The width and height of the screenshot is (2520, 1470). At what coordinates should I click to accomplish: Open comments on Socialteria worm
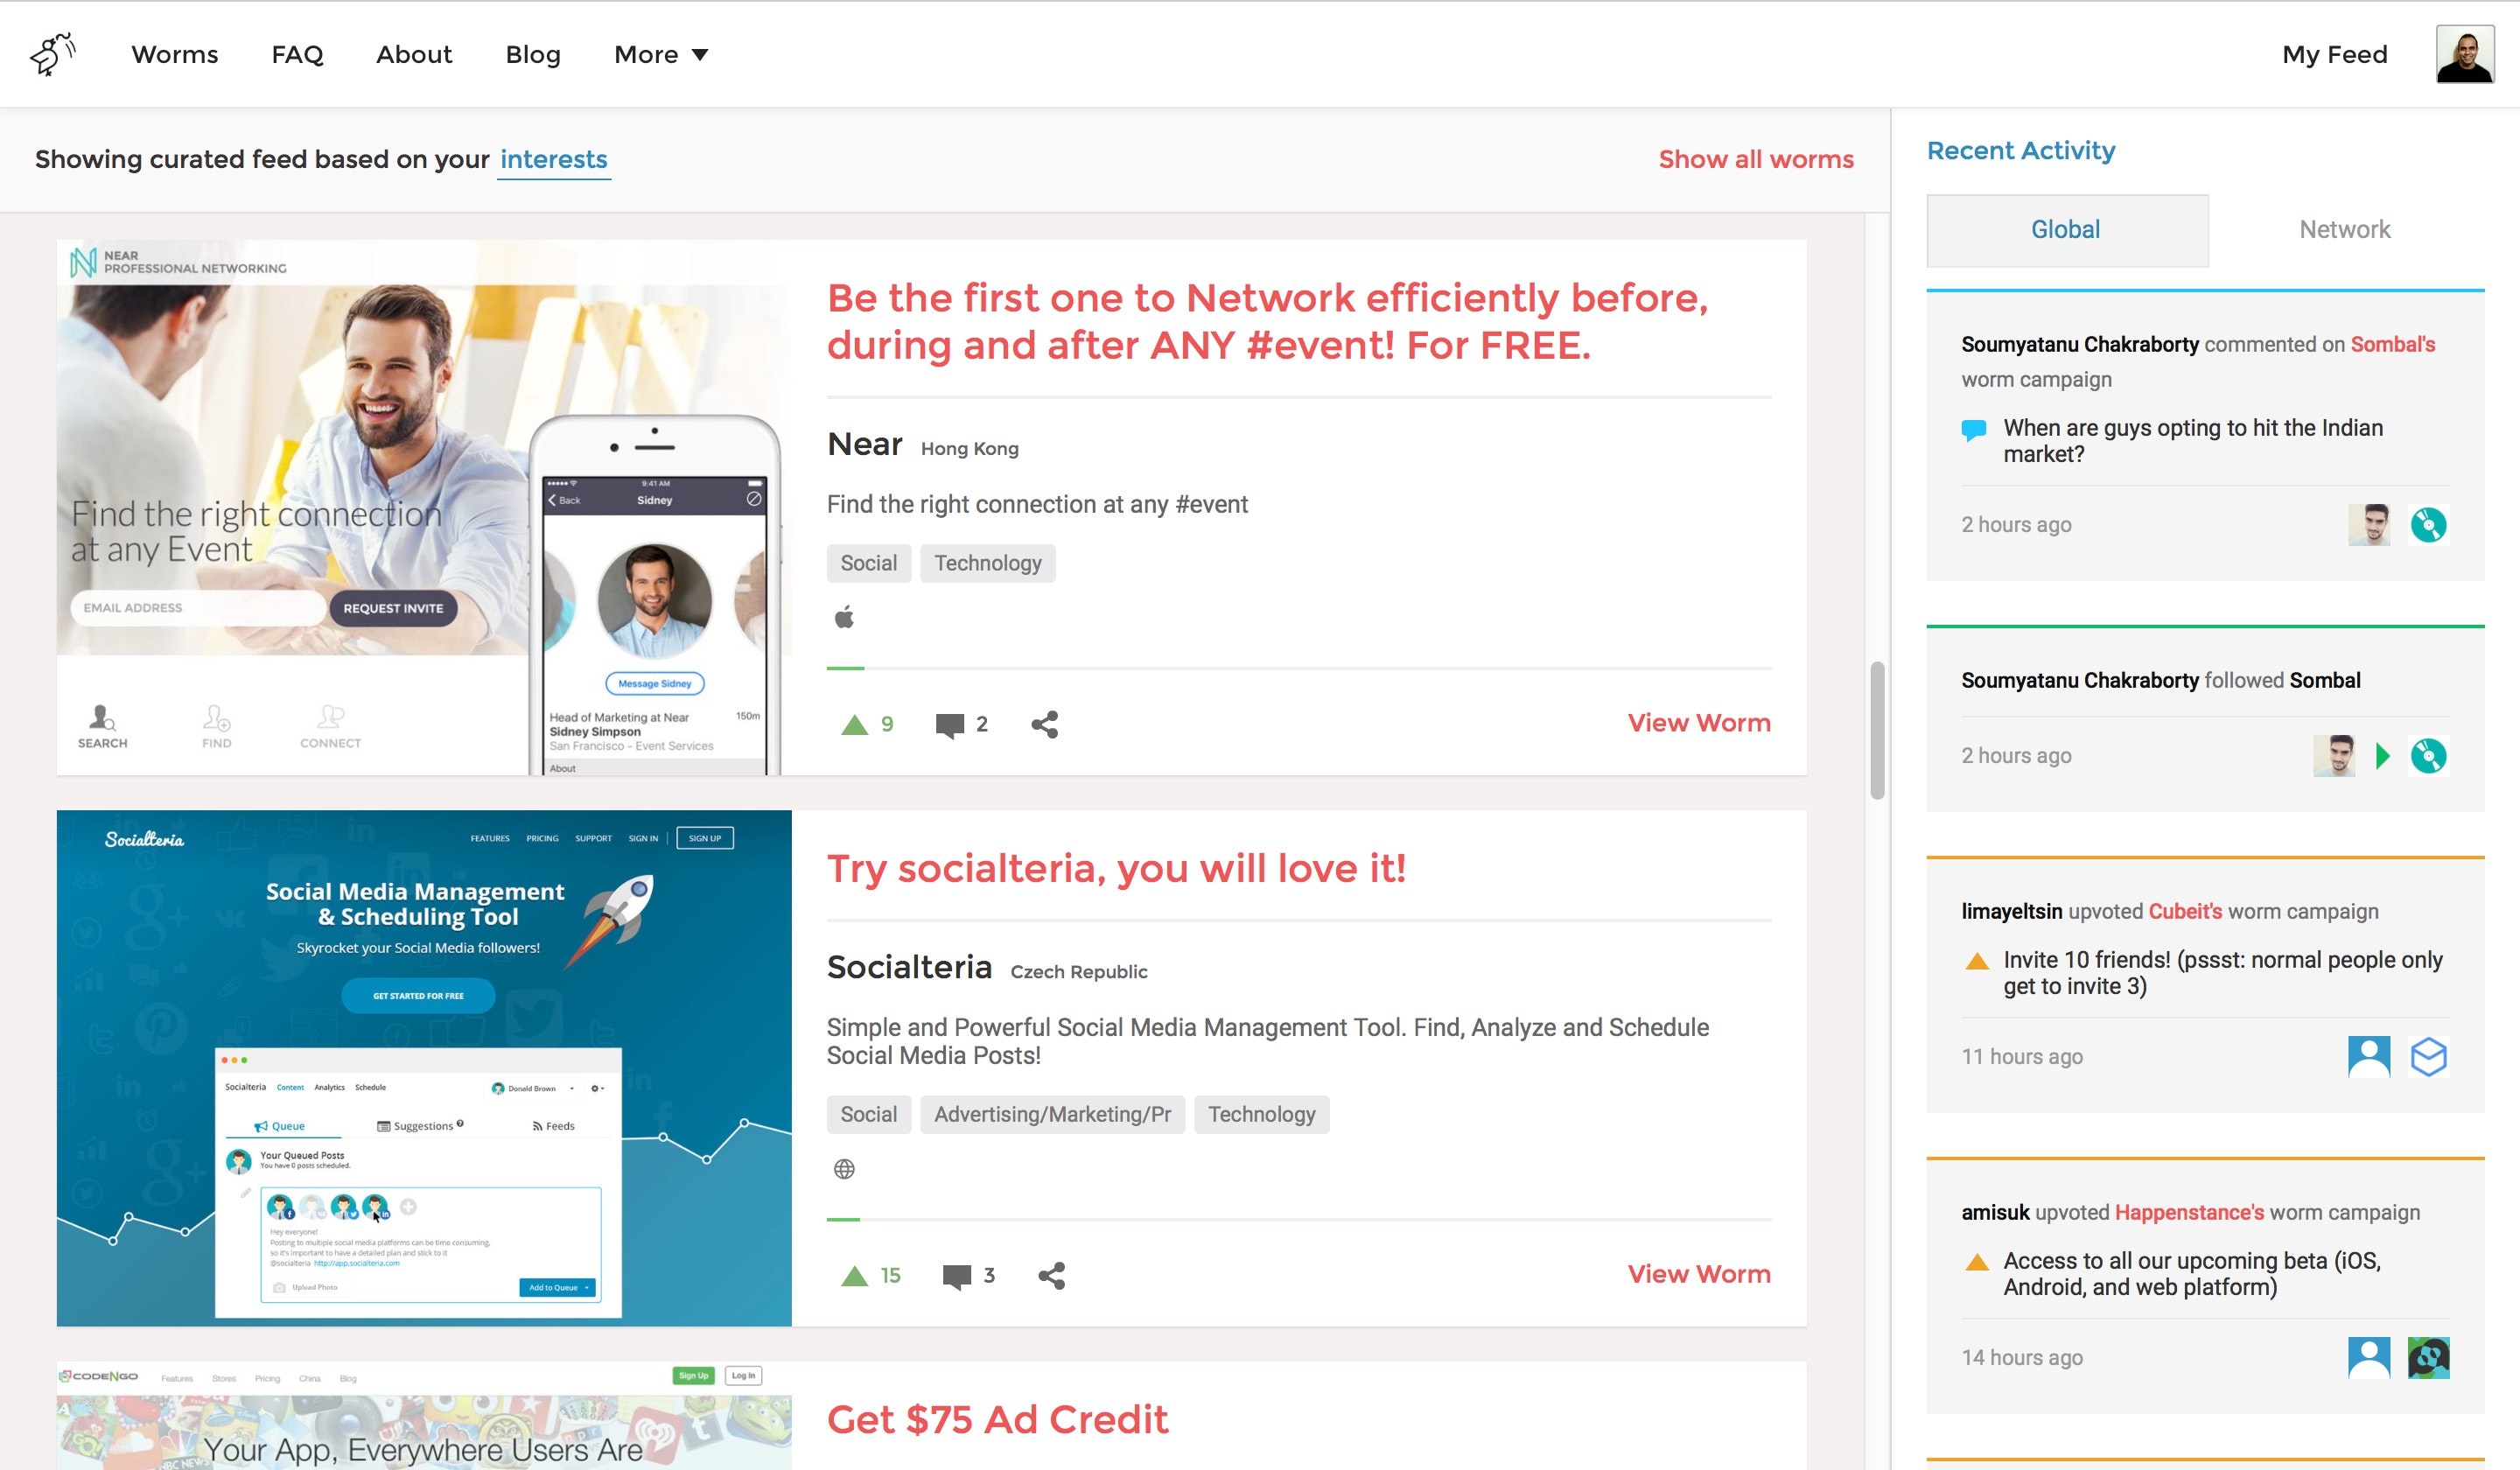(956, 1276)
